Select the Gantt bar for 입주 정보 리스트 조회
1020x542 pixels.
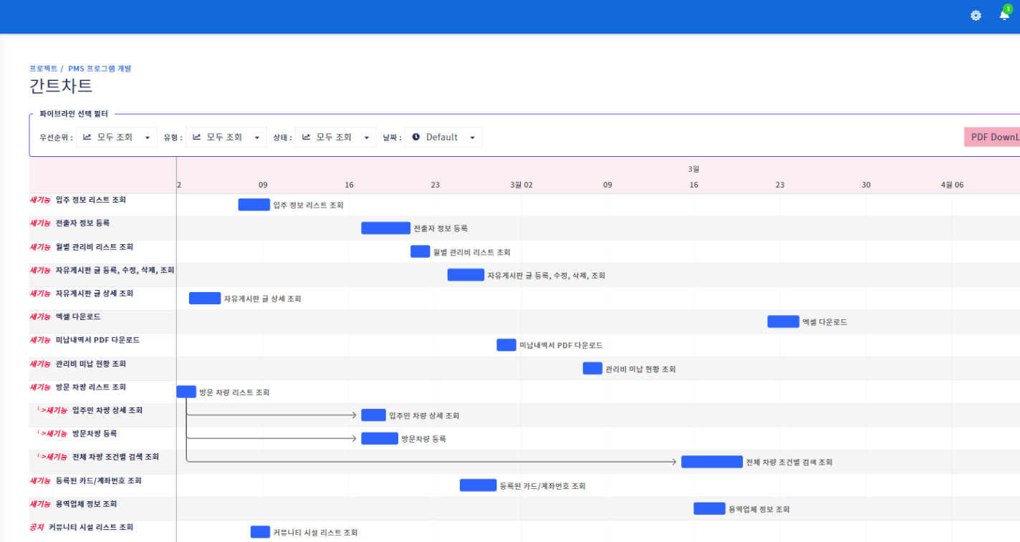pyautogui.click(x=254, y=204)
